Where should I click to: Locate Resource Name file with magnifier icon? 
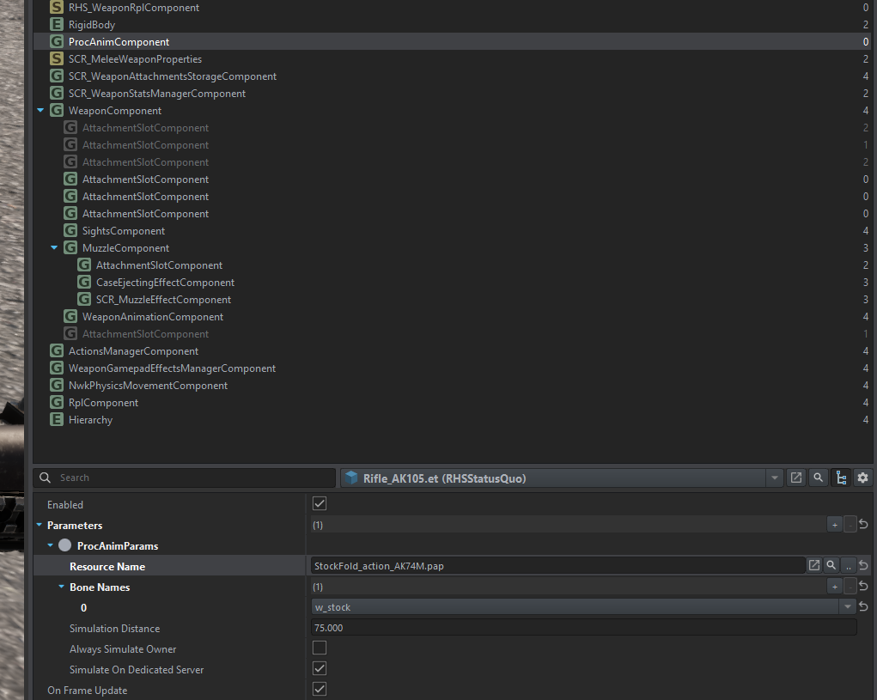coord(831,565)
